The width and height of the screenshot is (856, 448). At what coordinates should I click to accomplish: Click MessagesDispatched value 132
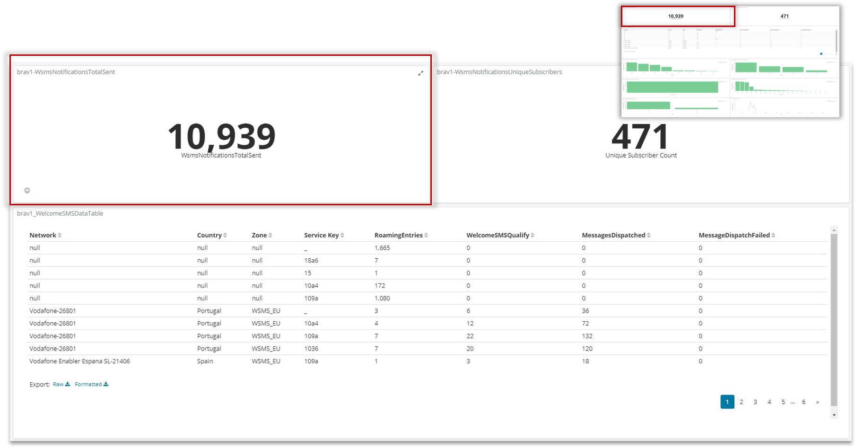point(587,336)
